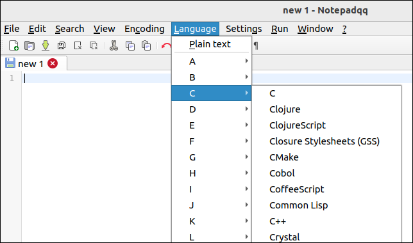Viewport: 413px width, 243px height.
Task: Click the Copy toolbar icon
Action: (130, 45)
